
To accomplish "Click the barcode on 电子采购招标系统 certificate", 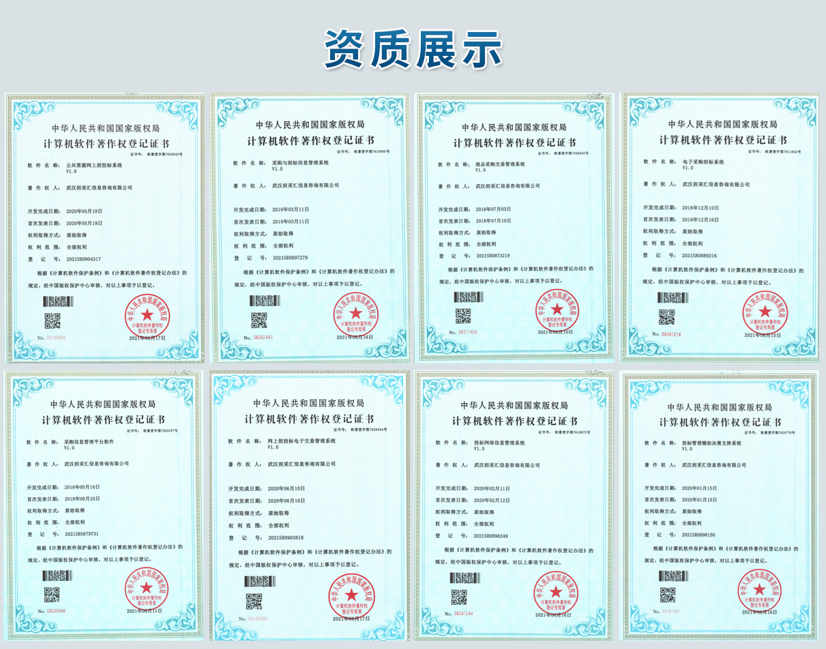I will pos(671,298).
